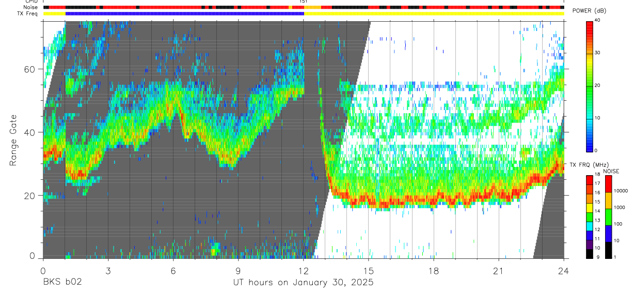This screenshot has height=293, width=634.
Task: Click the 'BKS b02' radar beam label
Action: click(x=62, y=283)
